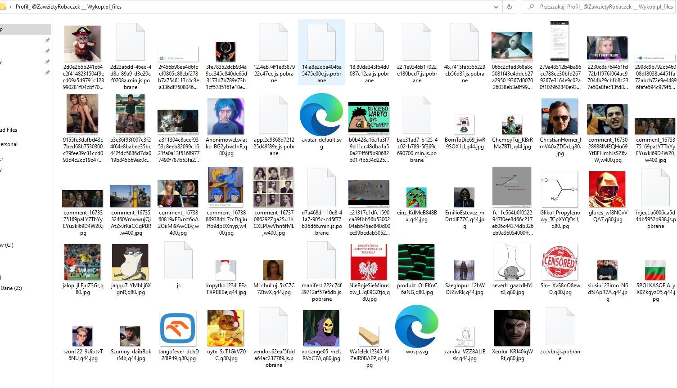Viewport: 677px width, 388px height.
Task: Select the app.2c9368d7212 js.pobrane file
Action: [x=274, y=115]
